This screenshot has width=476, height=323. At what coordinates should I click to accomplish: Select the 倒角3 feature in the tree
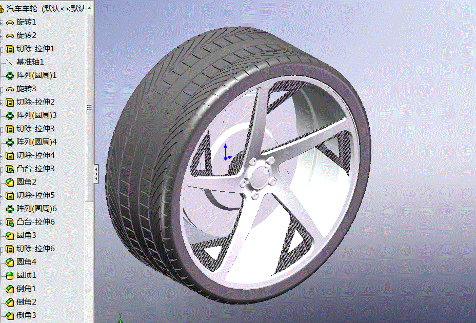pyautogui.click(x=28, y=315)
